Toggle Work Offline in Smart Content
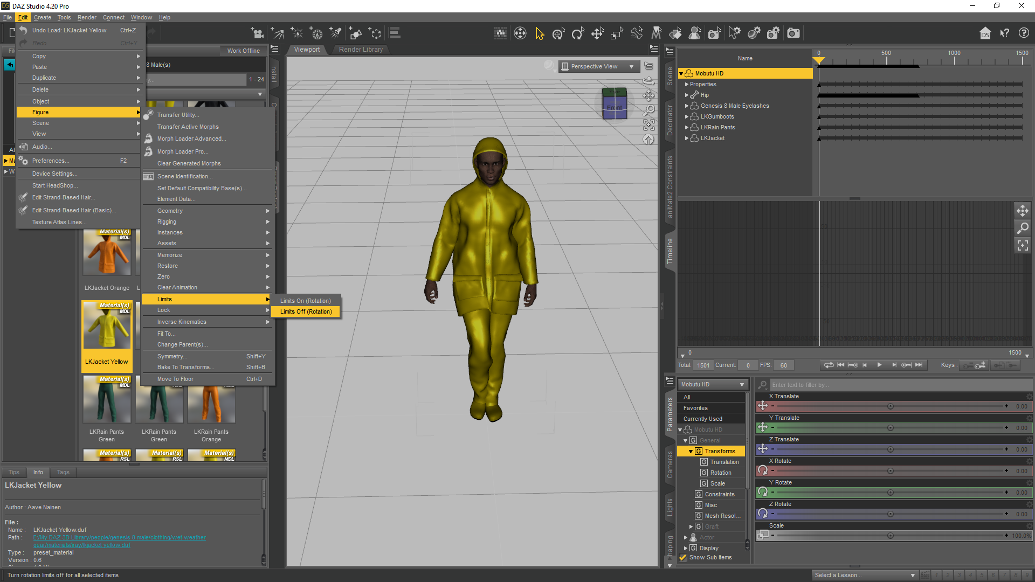The width and height of the screenshot is (1035, 582). (243, 51)
